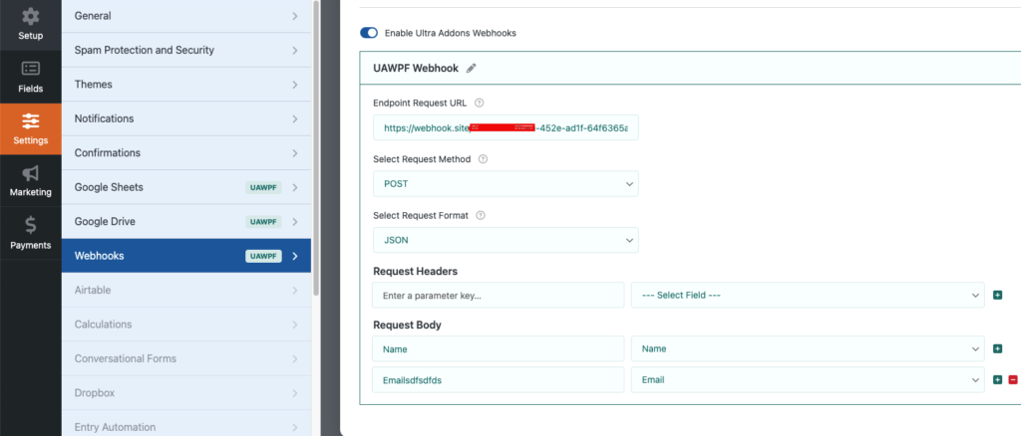
Task: Click help icon next to Endpoint Request URL
Action: (480, 103)
